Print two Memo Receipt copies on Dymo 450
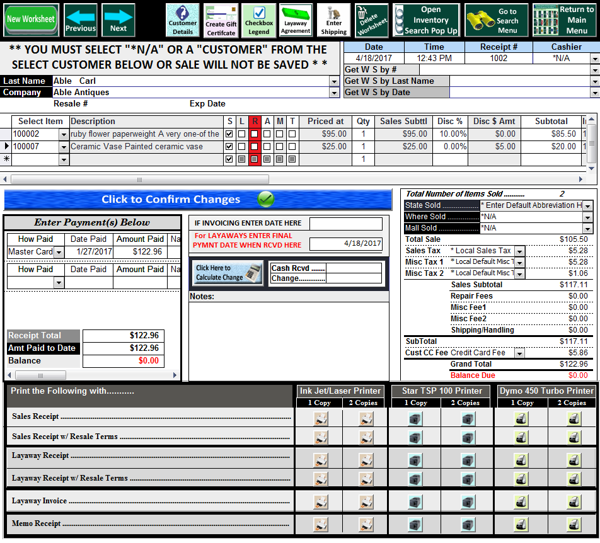This screenshot has width=600, height=543. coord(574,524)
